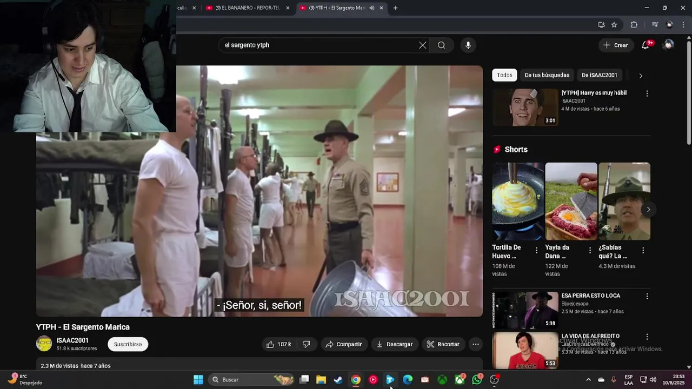The image size is (692, 389).
Task: Open the Chrome profile avatar in toolbar
Action: (x=669, y=24)
